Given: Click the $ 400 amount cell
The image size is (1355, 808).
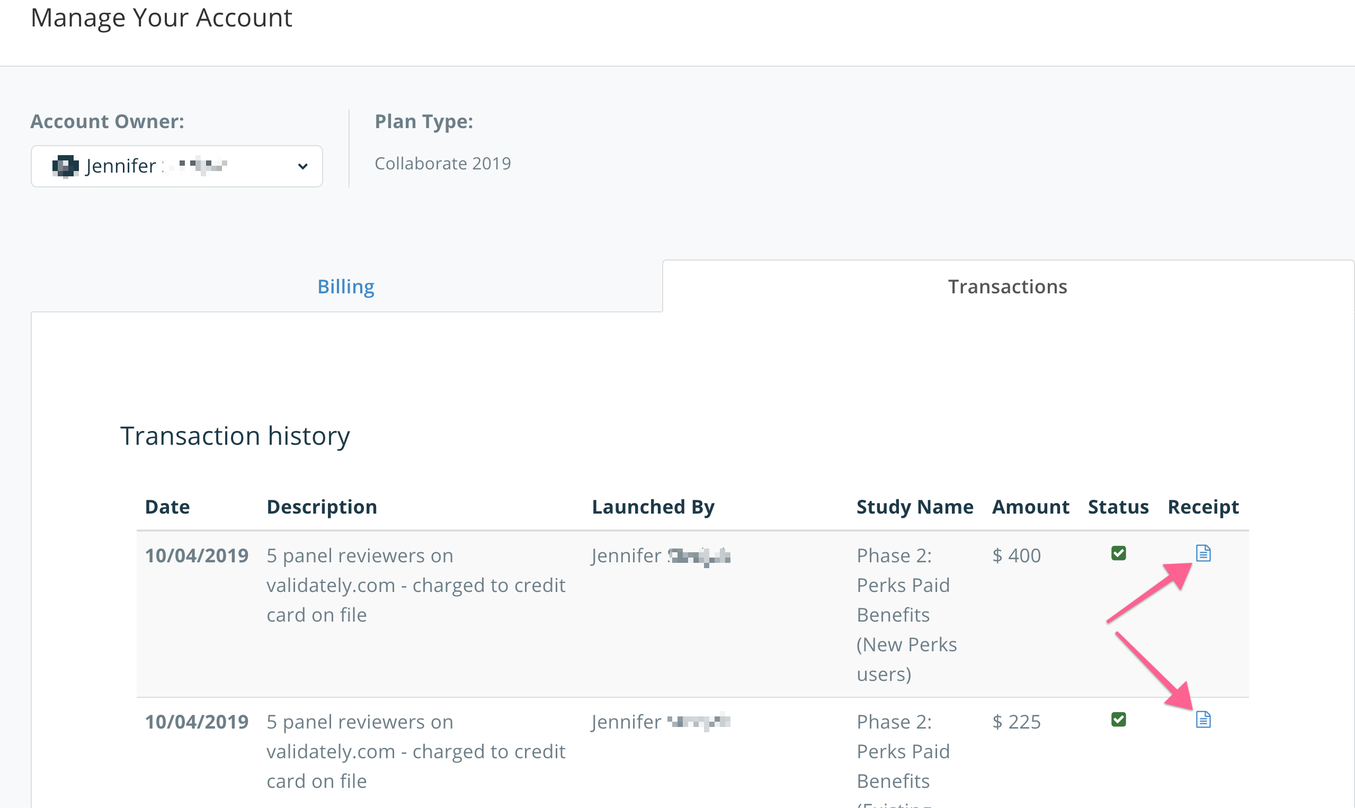Looking at the screenshot, I should [1016, 555].
